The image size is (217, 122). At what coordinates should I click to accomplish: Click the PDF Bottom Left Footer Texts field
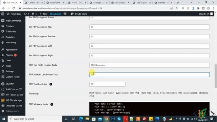(149, 75)
